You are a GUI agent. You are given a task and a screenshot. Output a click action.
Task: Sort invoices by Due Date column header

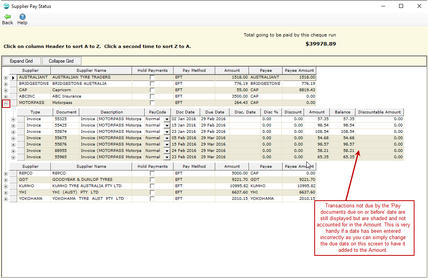(x=214, y=112)
